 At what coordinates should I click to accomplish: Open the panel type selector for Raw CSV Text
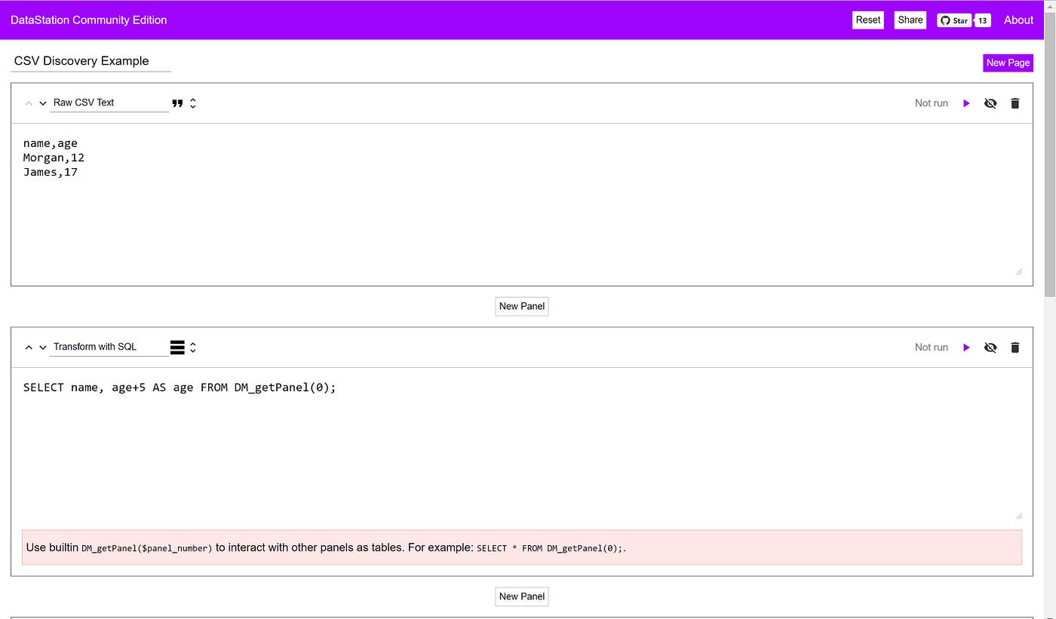pos(193,103)
